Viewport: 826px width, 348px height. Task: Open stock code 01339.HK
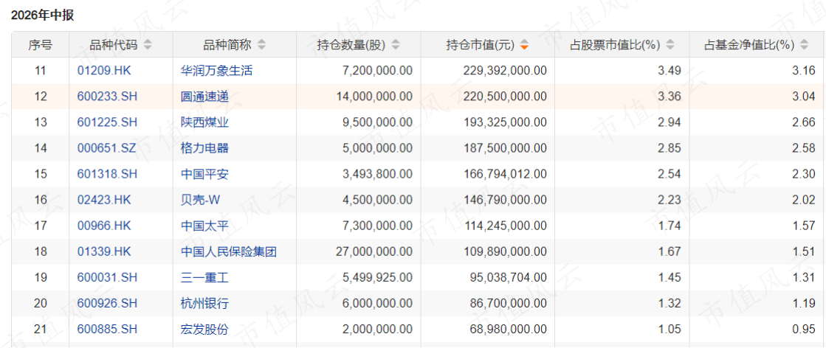104,251
